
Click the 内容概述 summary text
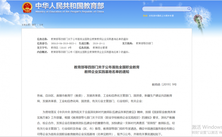90,52
